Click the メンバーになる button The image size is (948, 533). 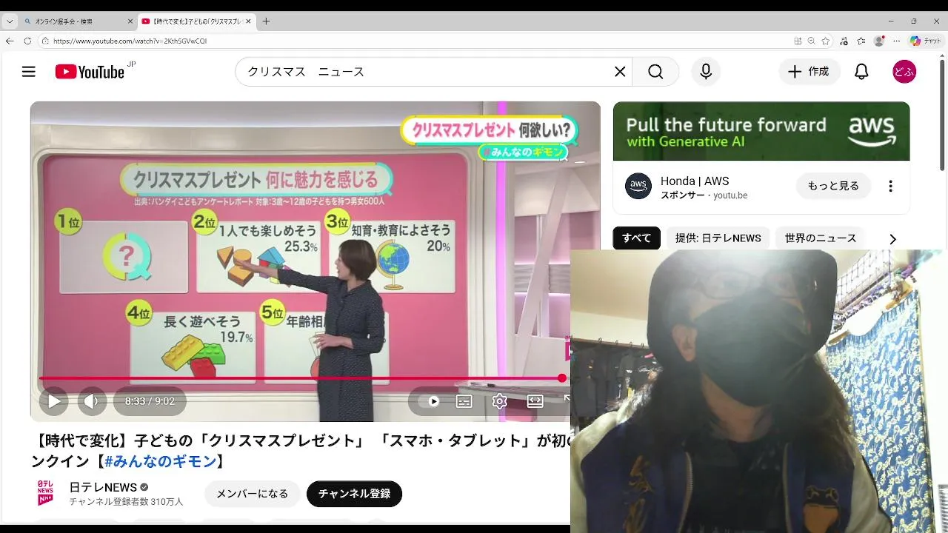coord(252,494)
